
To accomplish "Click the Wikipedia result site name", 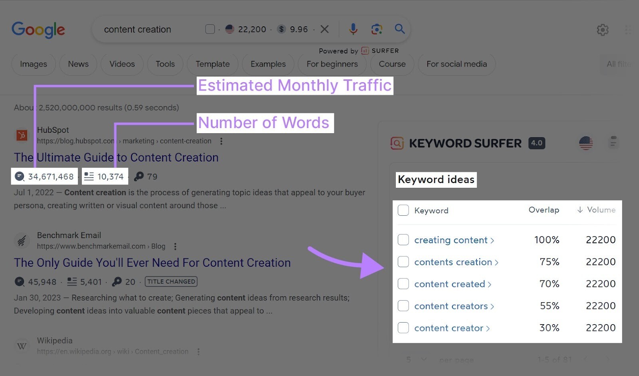I will click(x=55, y=341).
